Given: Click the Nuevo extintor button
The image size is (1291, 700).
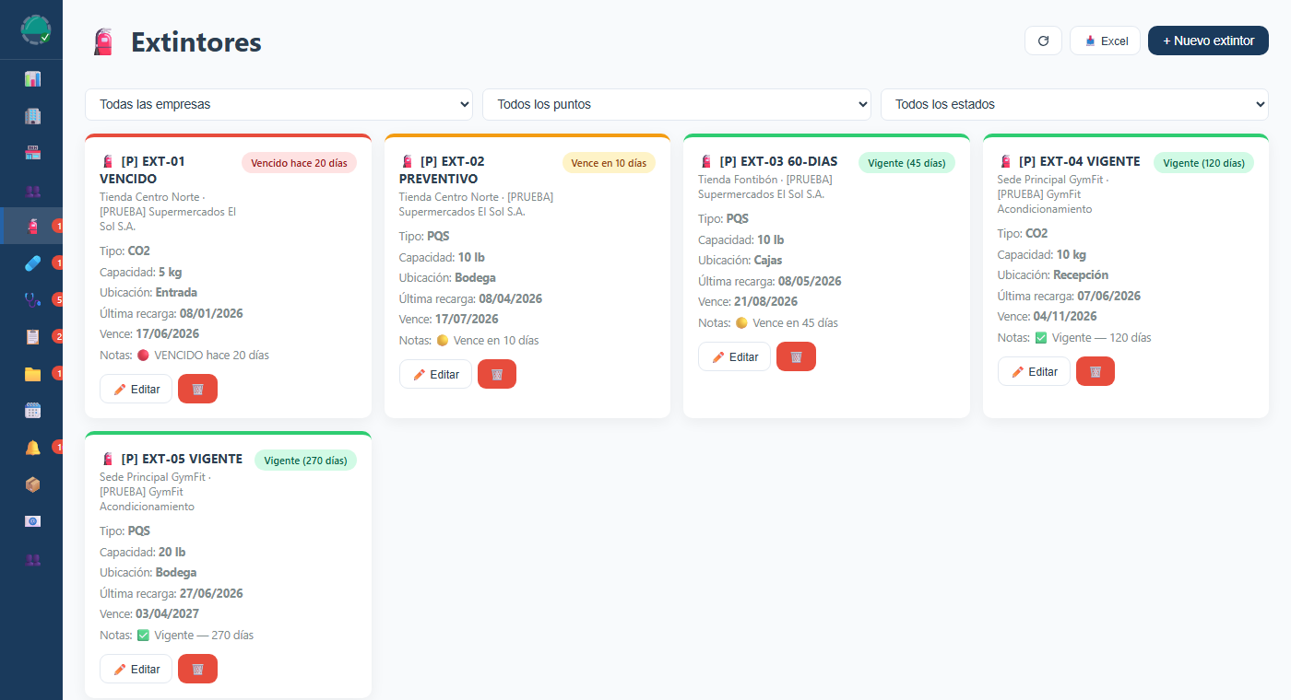Looking at the screenshot, I should pos(1208,41).
